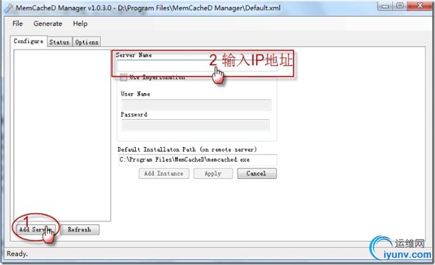Click the Server Name input field
Viewport: 435px width, 265px height.
point(197,66)
